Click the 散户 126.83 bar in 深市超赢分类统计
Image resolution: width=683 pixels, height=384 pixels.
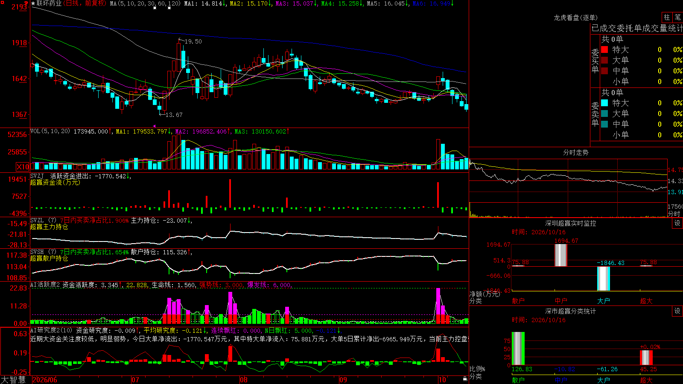point(518,349)
